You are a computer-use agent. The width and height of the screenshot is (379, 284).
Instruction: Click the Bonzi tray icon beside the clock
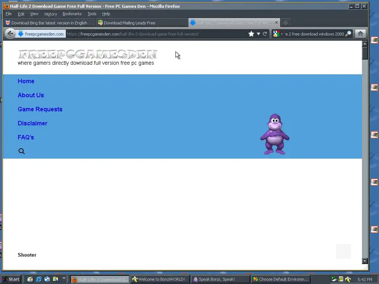point(348,279)
